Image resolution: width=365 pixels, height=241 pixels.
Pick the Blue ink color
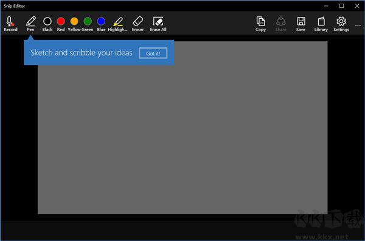click(x=101, y=24)
